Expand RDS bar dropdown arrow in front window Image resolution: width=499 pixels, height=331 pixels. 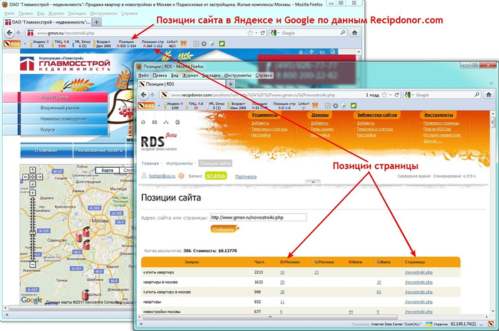159,106
